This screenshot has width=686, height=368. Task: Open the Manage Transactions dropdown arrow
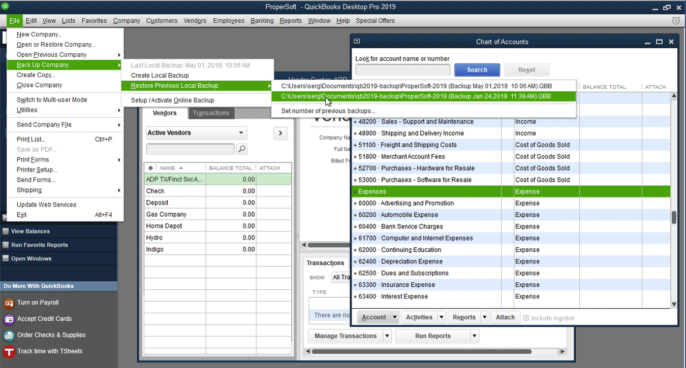[x=387, y=336]
